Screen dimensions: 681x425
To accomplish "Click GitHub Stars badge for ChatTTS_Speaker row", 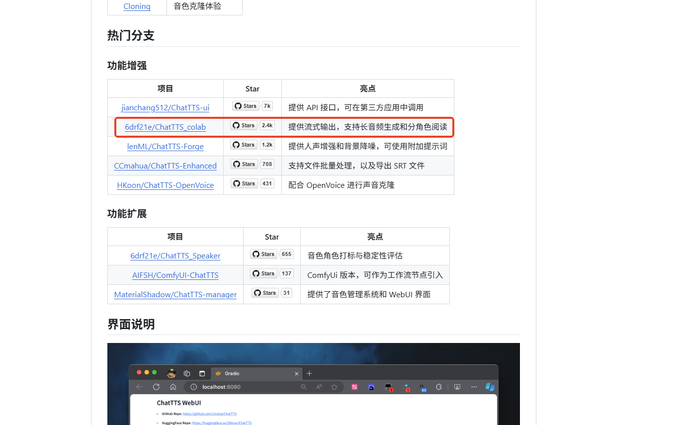I will click(x=263, y=254).
